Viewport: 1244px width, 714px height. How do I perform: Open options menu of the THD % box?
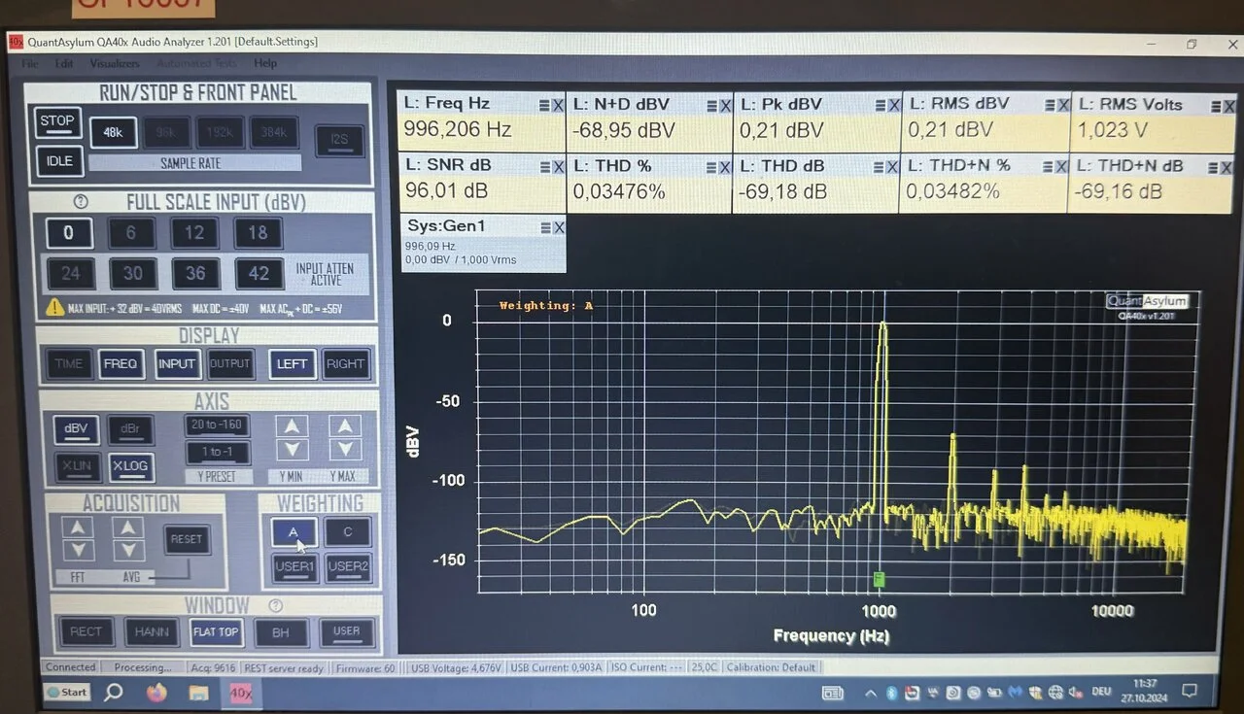712,167
